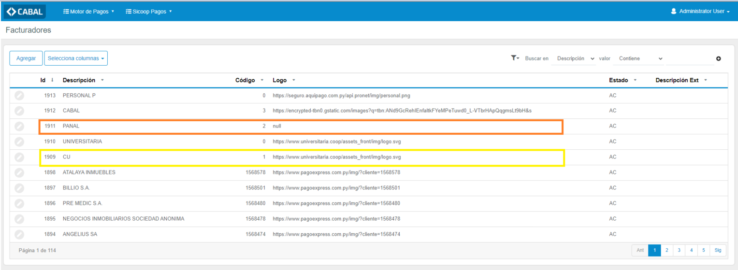The height and width of the screenshot is (270, 738).
Task: Open the Contiene condition dropdown
Action: [639, 58]
